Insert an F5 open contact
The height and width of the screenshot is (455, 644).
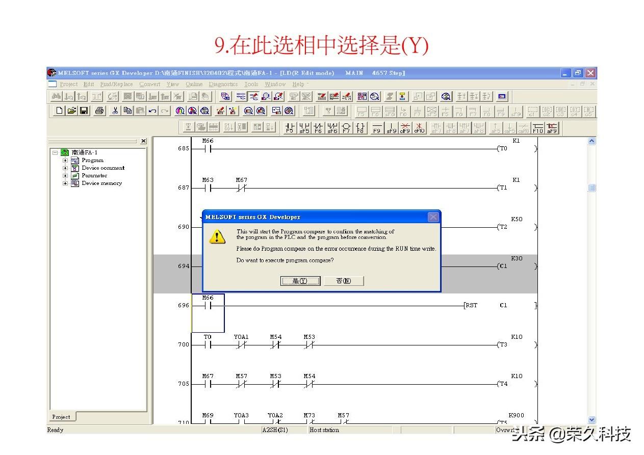click(290, 127)
